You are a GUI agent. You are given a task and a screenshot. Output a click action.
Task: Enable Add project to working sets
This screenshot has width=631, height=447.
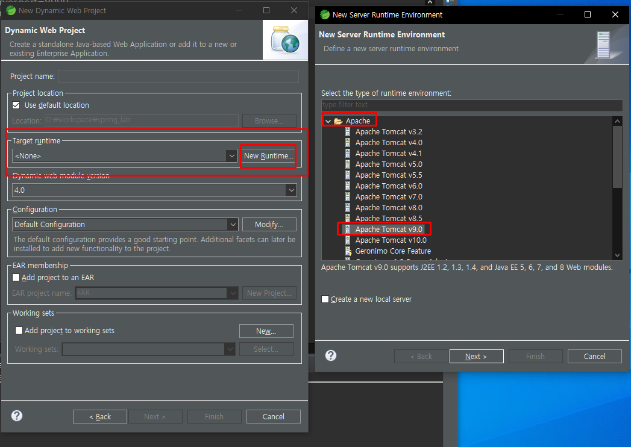(x=19, y=330)
